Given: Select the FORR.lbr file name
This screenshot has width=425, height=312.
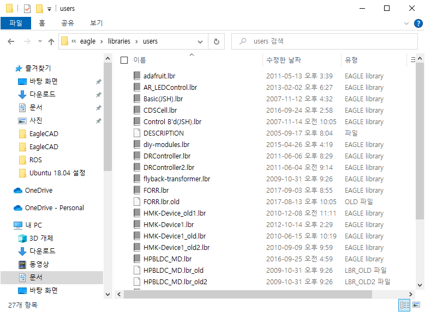Looking at the screenshot, I should [156, 190].
